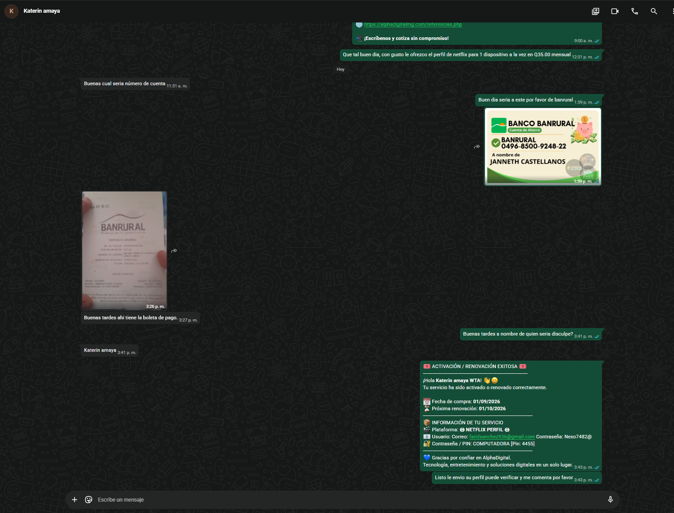
Task: Click the 'Hoy' date separator
Action: point(341,69)
